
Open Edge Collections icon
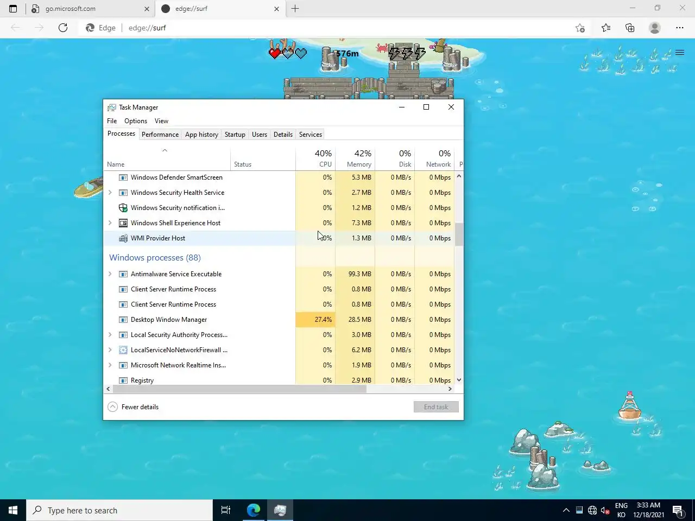[x=630, y=28]
